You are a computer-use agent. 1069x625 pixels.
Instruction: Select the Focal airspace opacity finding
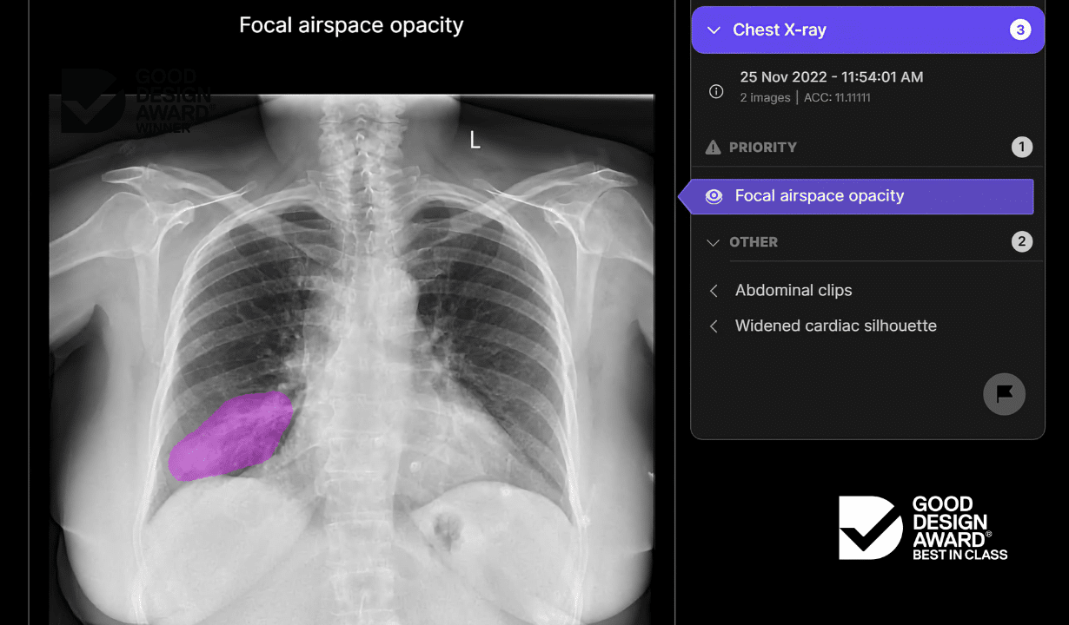coord(820,196)
